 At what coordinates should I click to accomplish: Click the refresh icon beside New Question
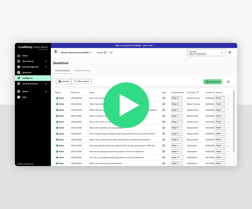pyautogui.click(x=228, y=82)
